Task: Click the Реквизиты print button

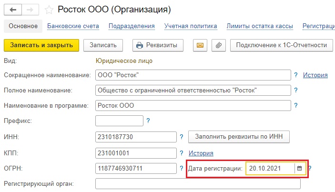Action: click(x=158, y=45)
